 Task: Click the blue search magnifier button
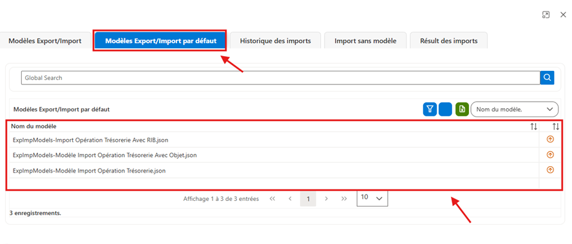pos(547,78)
